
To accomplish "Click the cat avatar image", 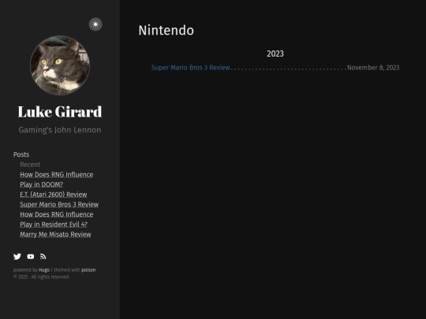I will pyautogui.click(x=60, y=65).
